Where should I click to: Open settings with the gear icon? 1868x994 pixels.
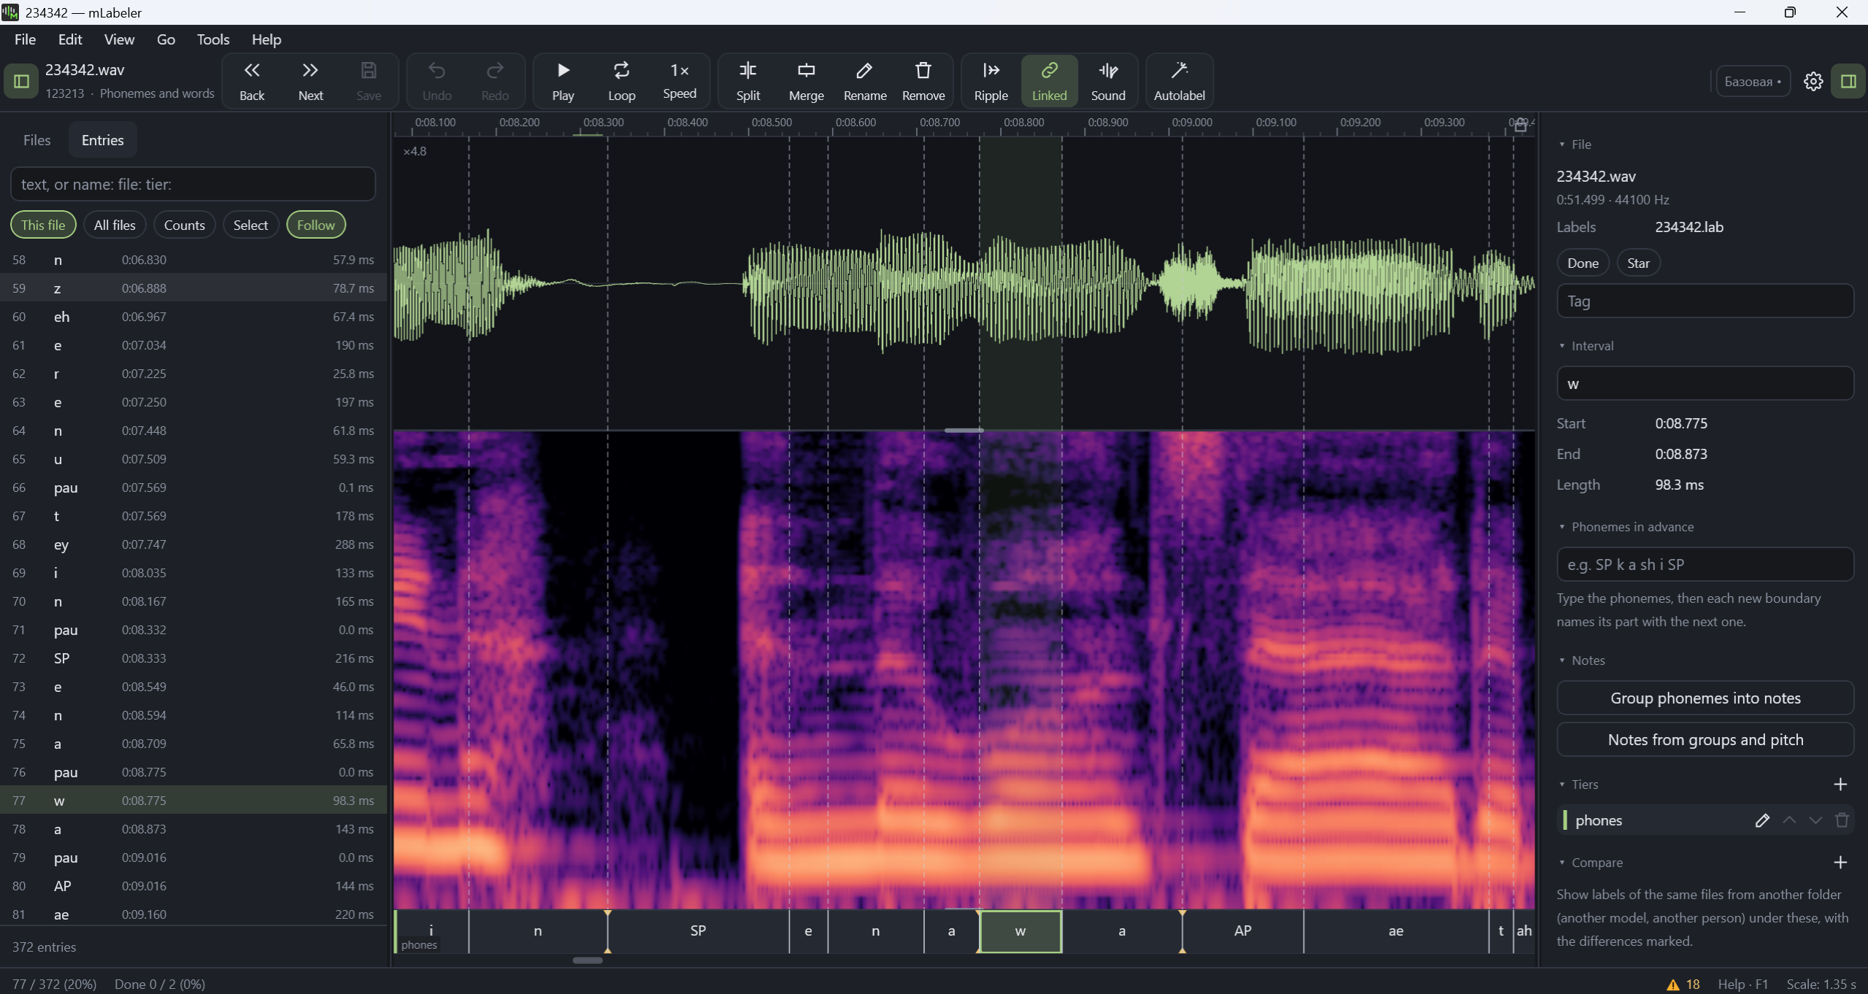point(1813,81)
